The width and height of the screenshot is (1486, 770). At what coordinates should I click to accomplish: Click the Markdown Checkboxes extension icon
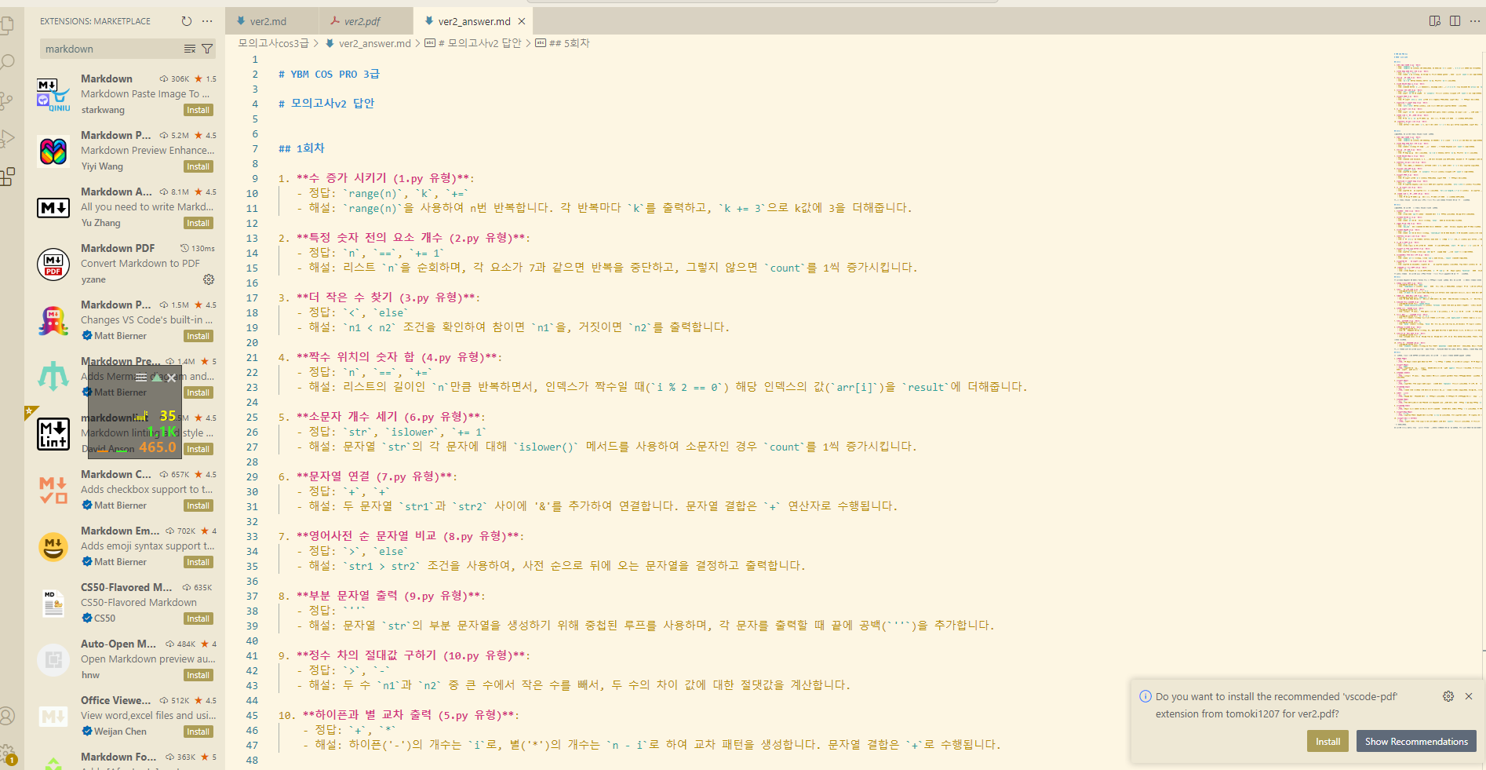[53, 491]
